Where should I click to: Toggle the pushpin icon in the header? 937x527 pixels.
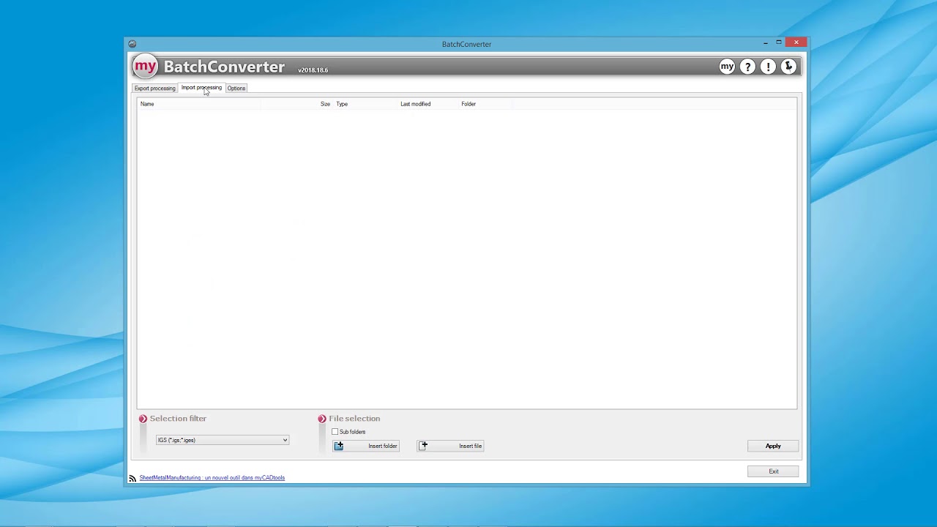coord(788,67)
